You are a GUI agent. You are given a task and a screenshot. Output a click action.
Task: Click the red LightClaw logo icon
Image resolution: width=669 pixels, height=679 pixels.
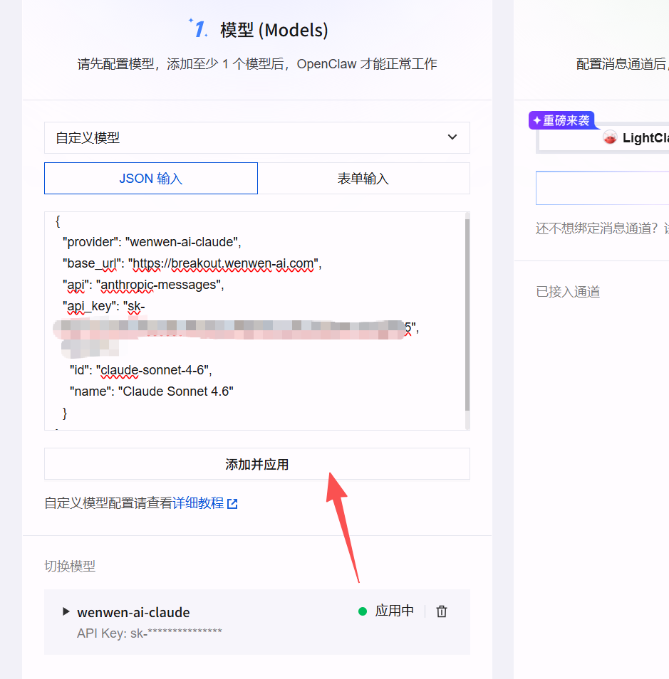click(610, 137)
